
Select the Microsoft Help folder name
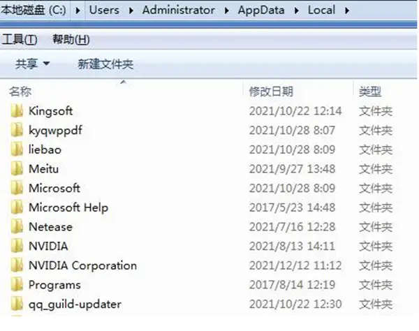(x=68, y=208)
